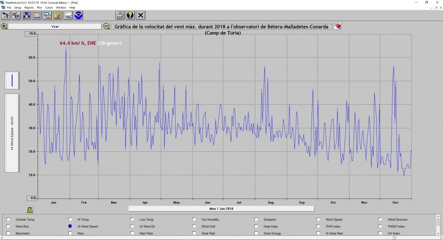Click the sensor list scrollbar down arrow
The image size is (443, 240).
(x=438, y=233)
